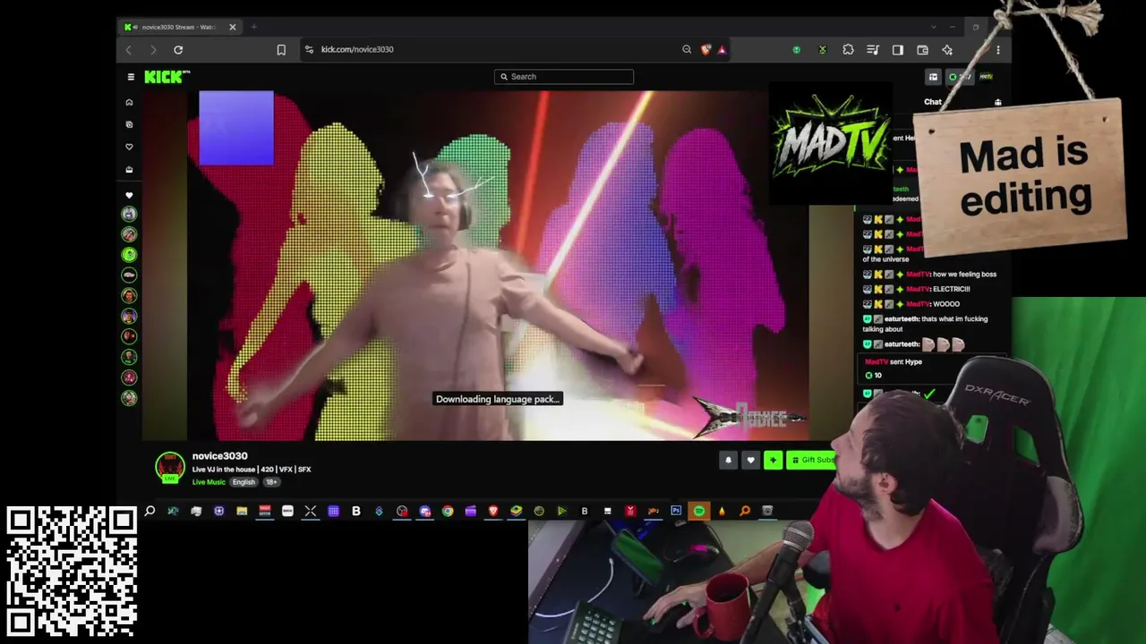1146x644 pixels.
Task: Close the novice3030 Stream tab
Action: click(x=233, y=27)
